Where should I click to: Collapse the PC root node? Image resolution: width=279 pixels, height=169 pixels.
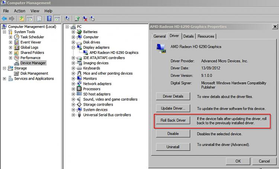click(67, 27)
